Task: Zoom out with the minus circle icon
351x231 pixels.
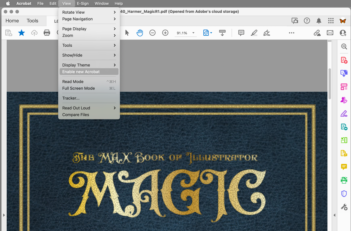Action: [x=152, y=33]
